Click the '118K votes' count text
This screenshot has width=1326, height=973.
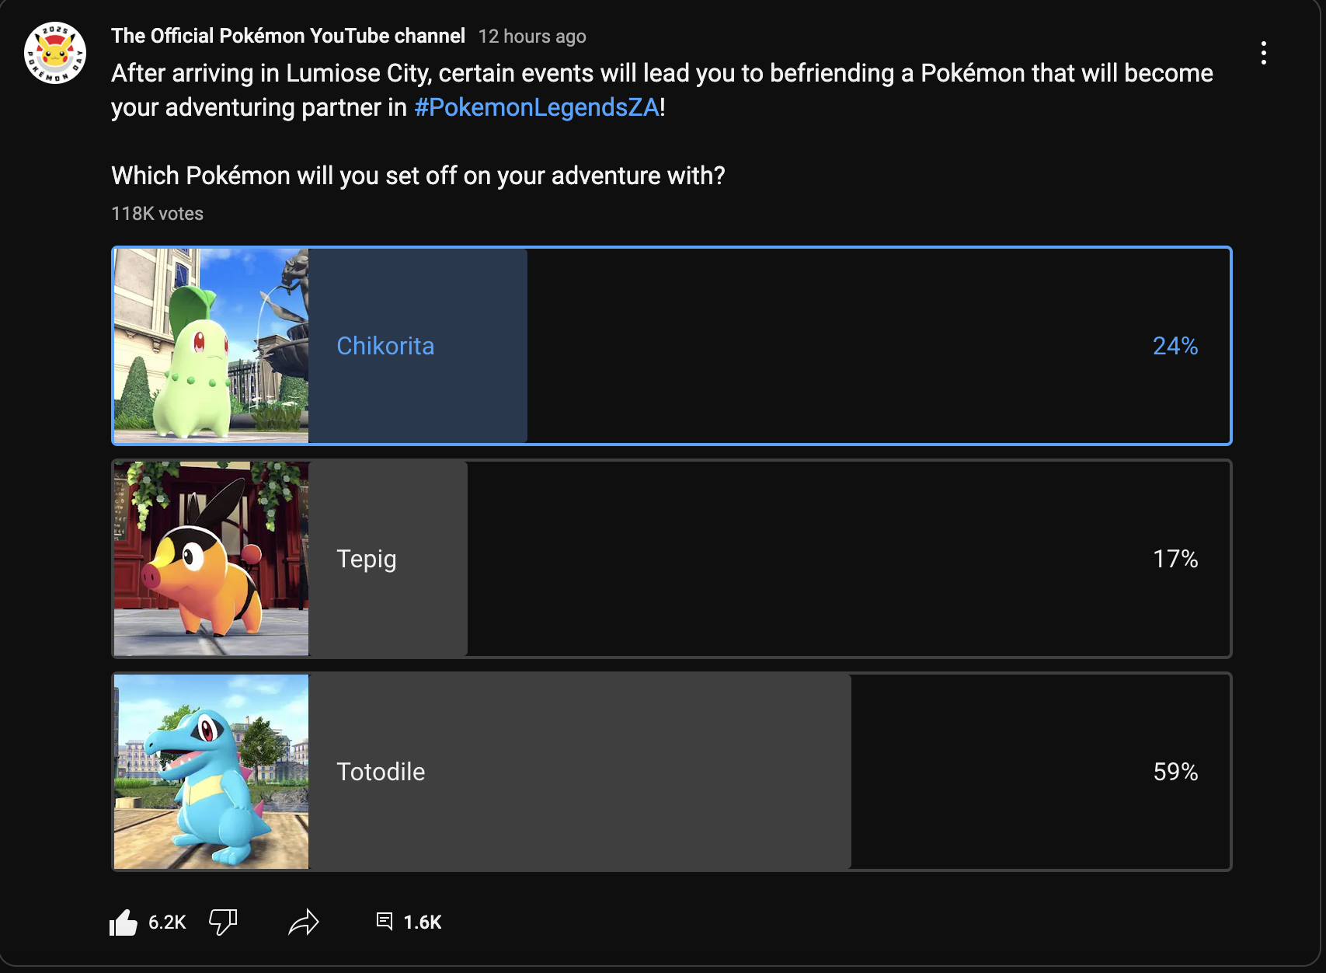(x=158, y=214)
